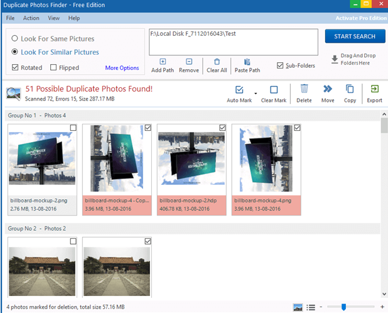Image resolution: width=388 pixels, height=313 pixels.
Task: Click the minus zoom-out icon
Action: click(321, 307)
